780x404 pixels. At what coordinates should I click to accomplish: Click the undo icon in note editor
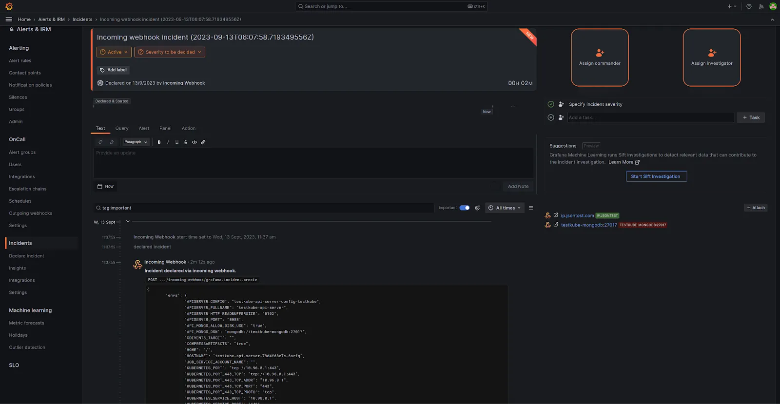point(100,142)
